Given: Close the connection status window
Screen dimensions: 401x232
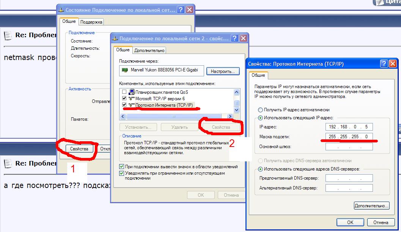Looking at the screenshot, I should coord(189,10).
